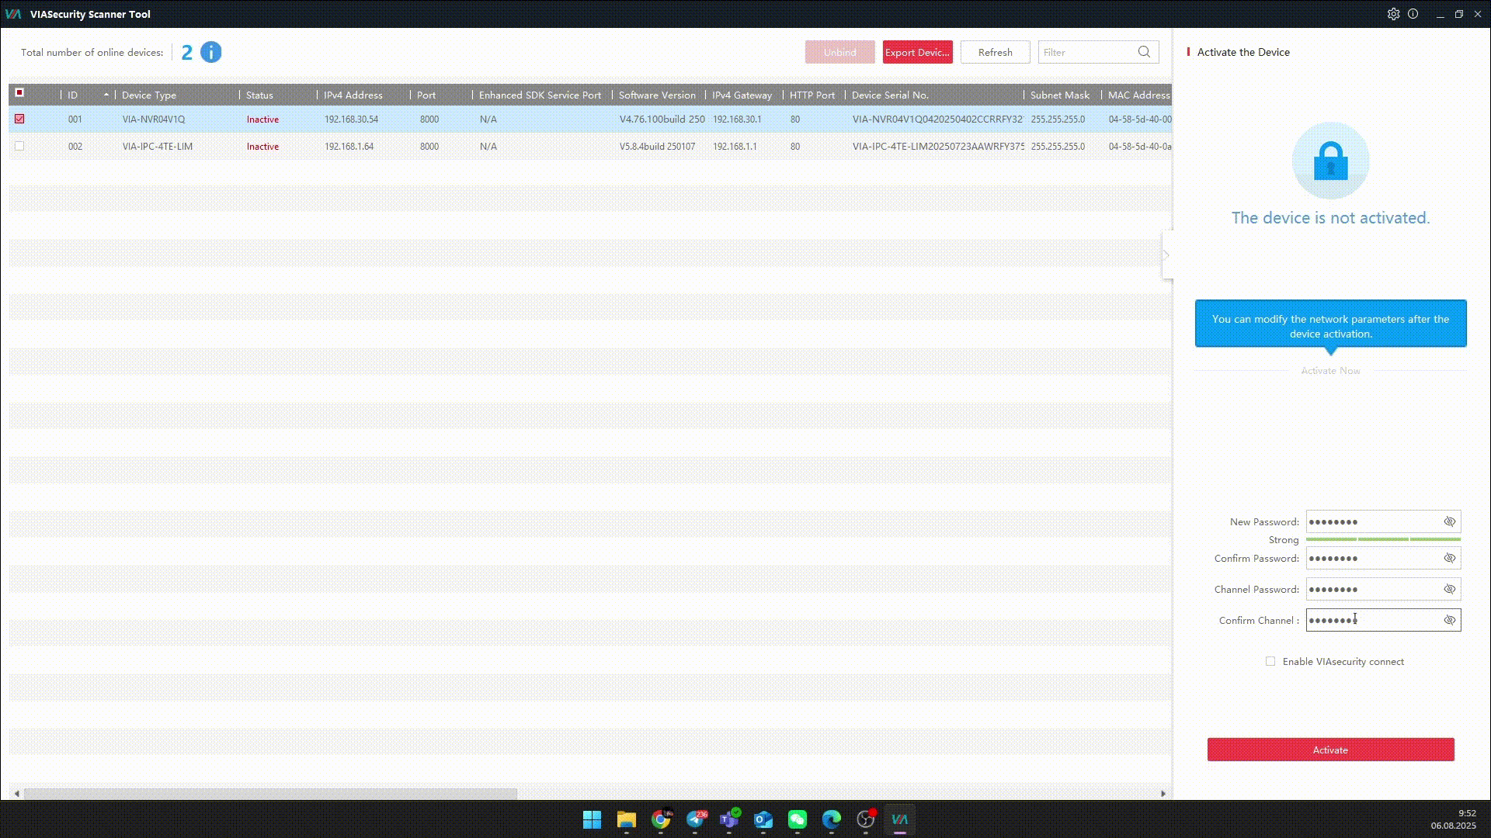Enable VIAsecurity connect checkbox
1491x838 pixels.
[1270, 662]
